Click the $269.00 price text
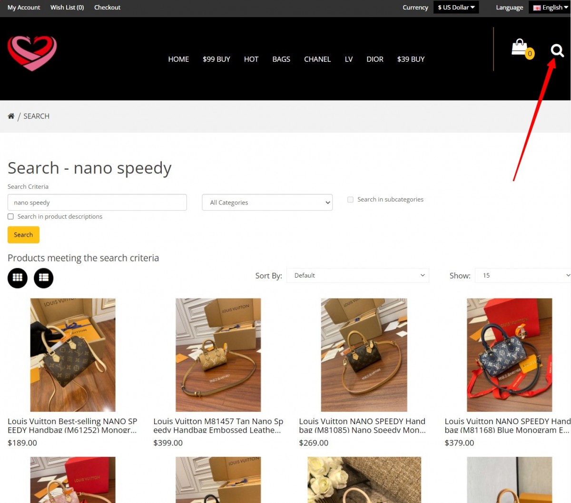This screenshot has width=571, height=503. 314,443
